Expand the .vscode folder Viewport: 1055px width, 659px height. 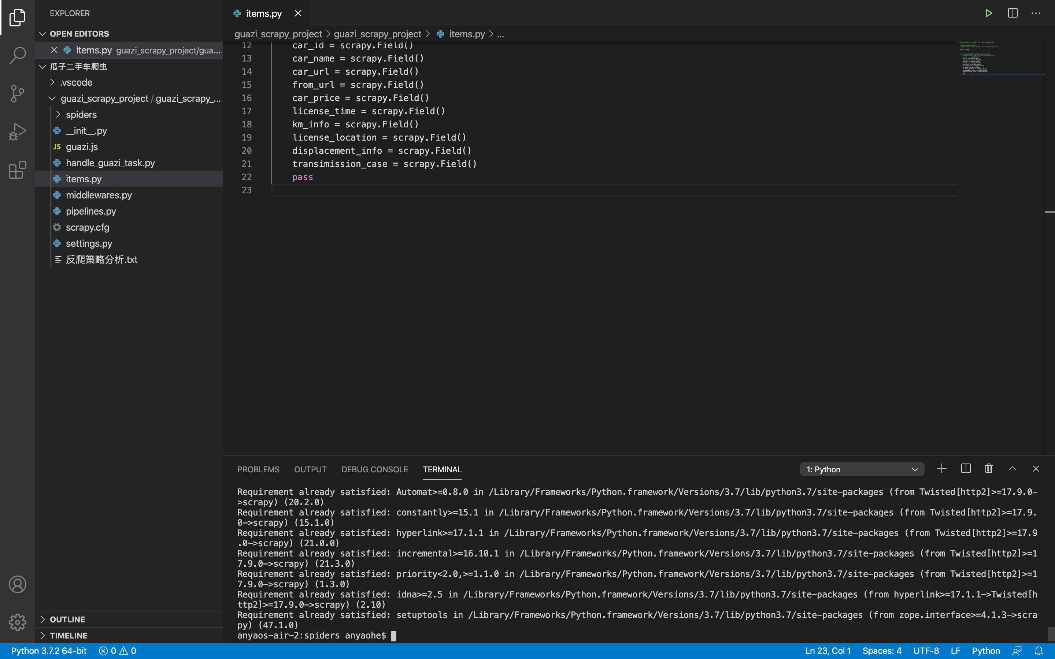(x=52, y=82)
